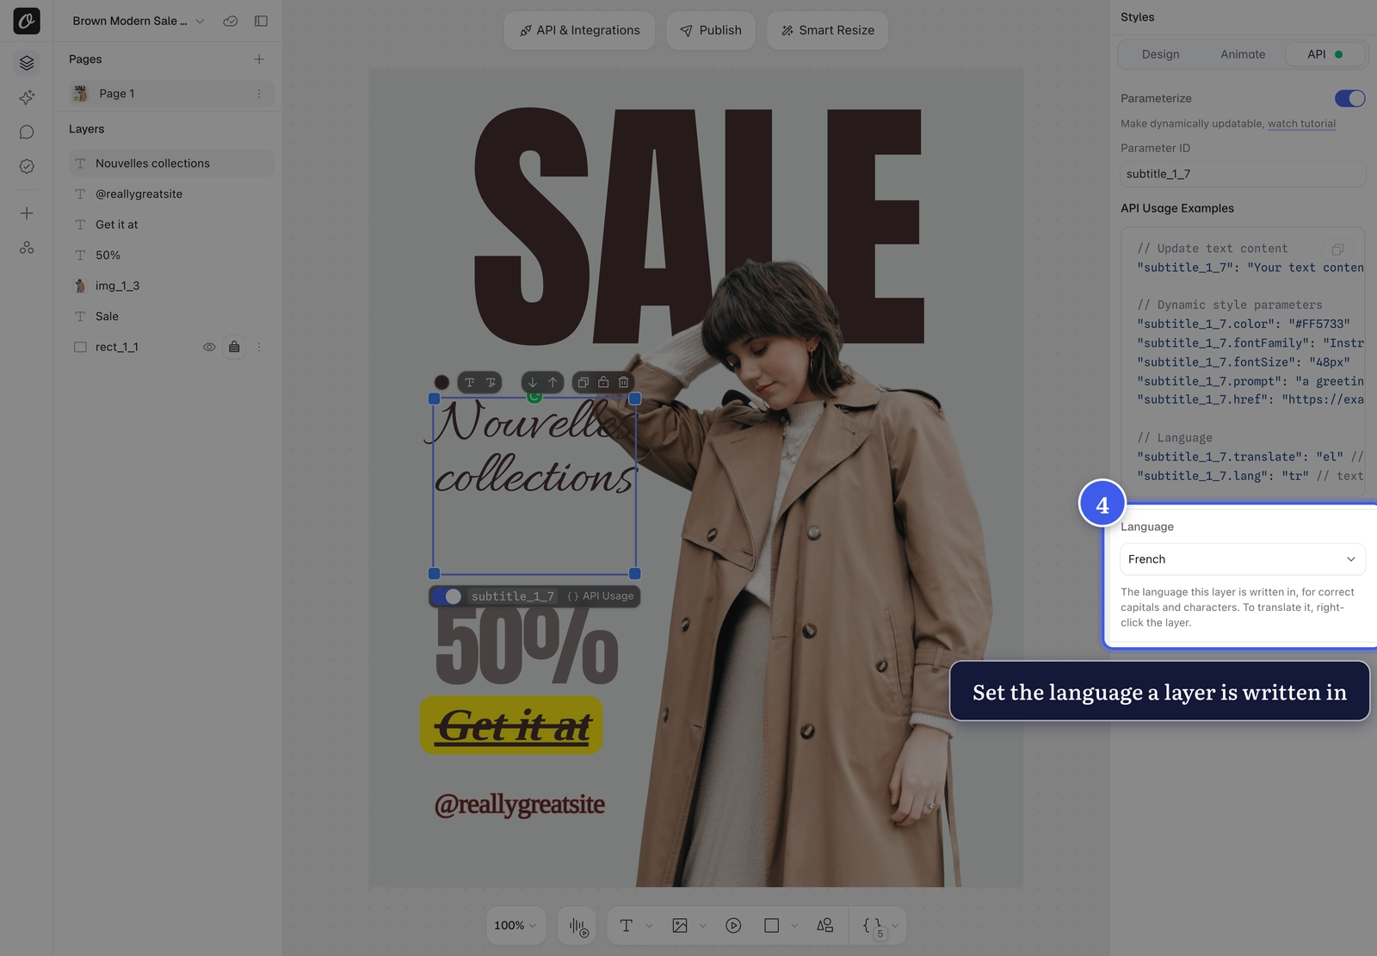This screenshot has height=956, width=1377.
Task: Open the comments chat bubble icon
Action: [x=27, y=132]
